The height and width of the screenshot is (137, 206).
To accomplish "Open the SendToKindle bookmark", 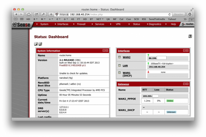I will [157, 19].
